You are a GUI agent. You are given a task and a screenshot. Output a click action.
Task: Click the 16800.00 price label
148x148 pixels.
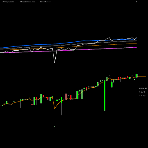click(x=143, y=89)
